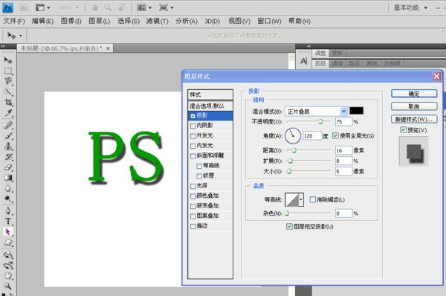The image size is (446, 296).
Task: Select the Crop tool
Action: coord(7,102)
